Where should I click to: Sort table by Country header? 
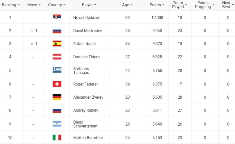pos(57,5)
